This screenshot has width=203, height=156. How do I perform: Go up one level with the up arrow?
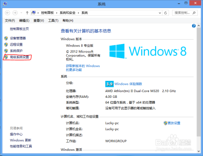coord(27,13)
